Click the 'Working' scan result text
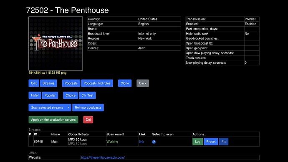Viewport: 288px width, 162px height. pos(112,142)
